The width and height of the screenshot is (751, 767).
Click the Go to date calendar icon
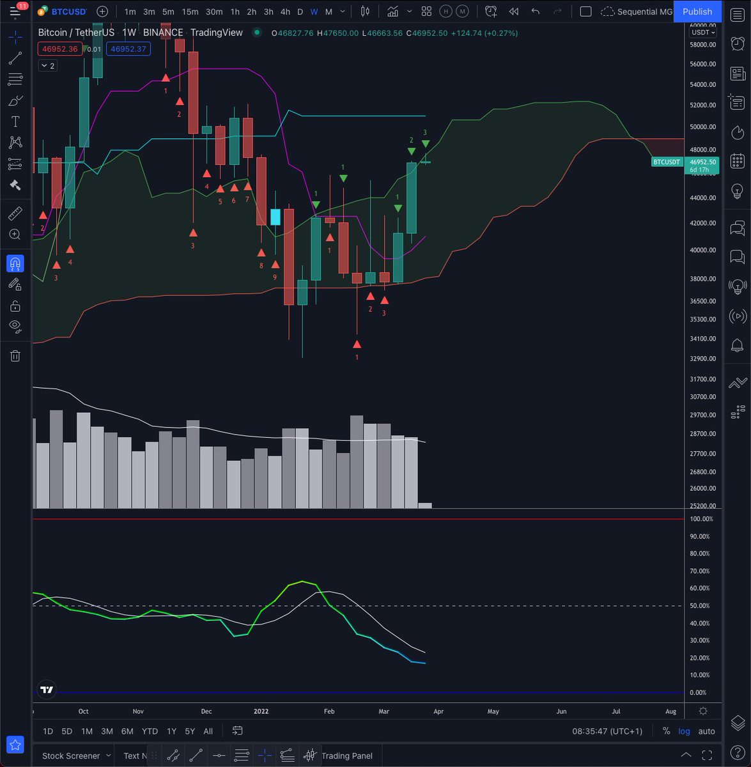coord(237,731)
